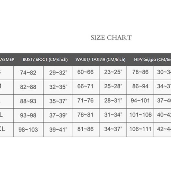Select the bust cell 93~98

28,115
